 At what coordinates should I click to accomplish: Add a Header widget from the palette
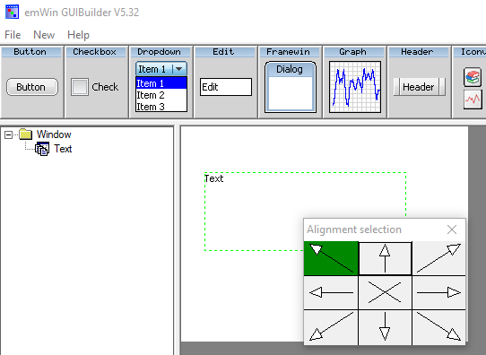(x=420, y=82)
